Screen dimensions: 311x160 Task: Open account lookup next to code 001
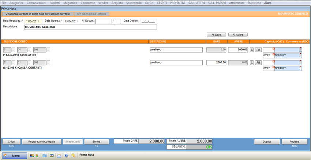point(48,62)
